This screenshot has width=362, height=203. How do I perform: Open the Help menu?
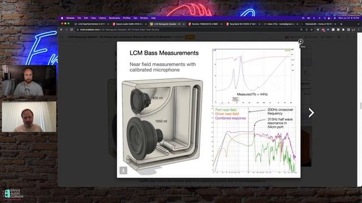tap(153, 18)
